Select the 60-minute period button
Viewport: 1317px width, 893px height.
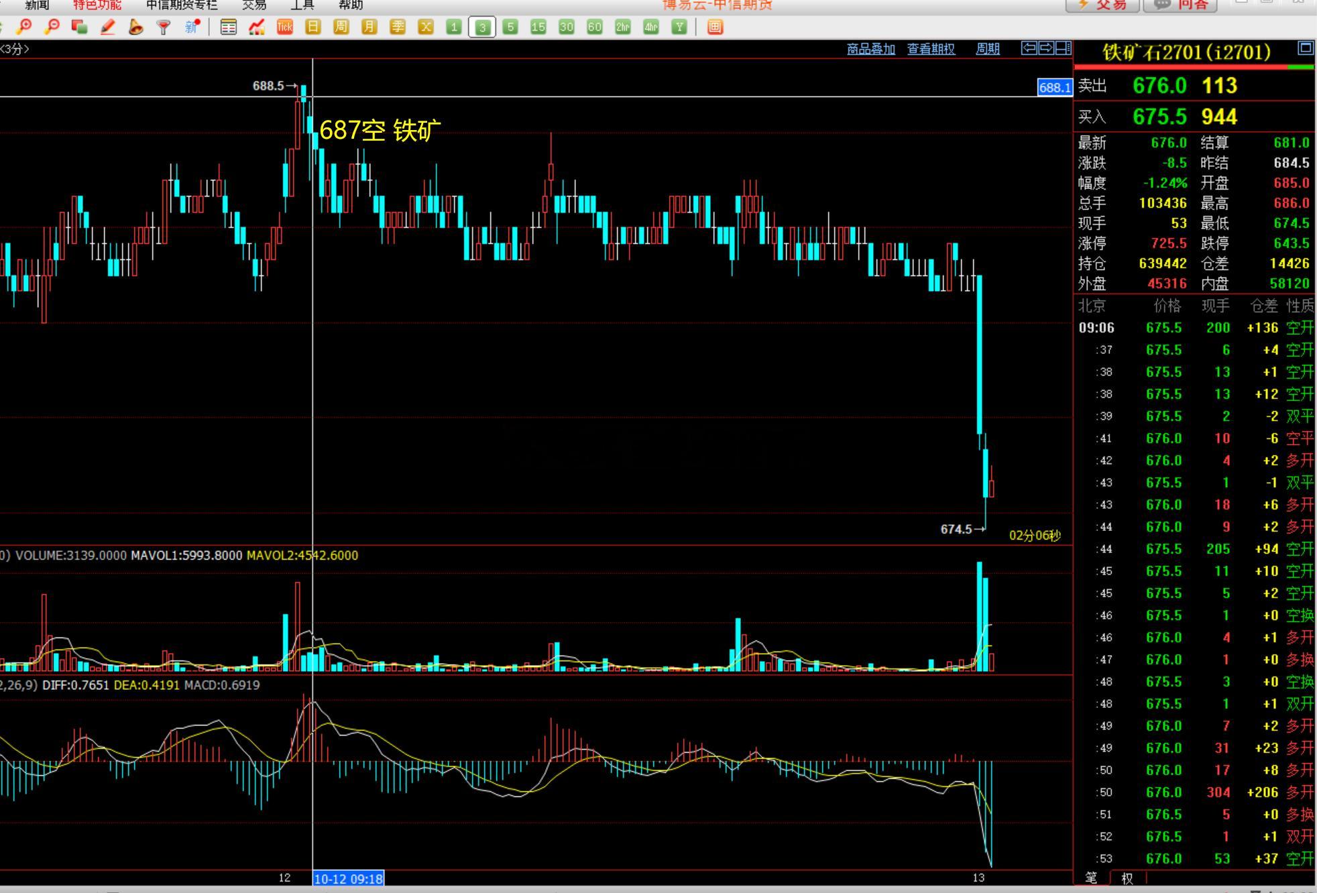point(595,27)
